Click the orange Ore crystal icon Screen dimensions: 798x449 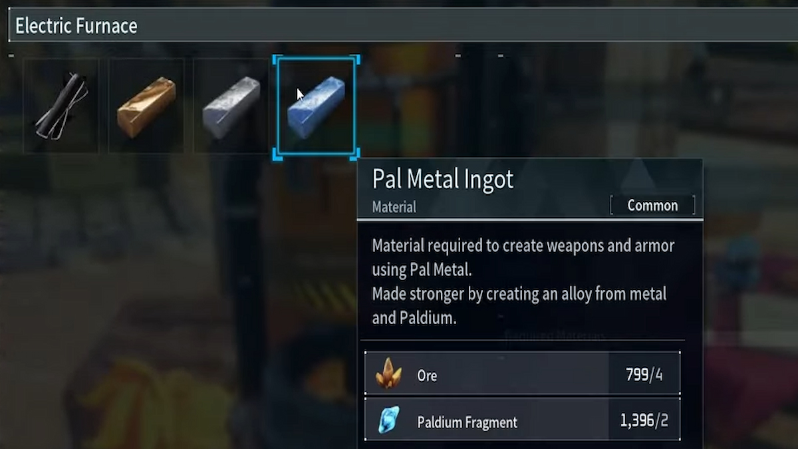point(388,373)
